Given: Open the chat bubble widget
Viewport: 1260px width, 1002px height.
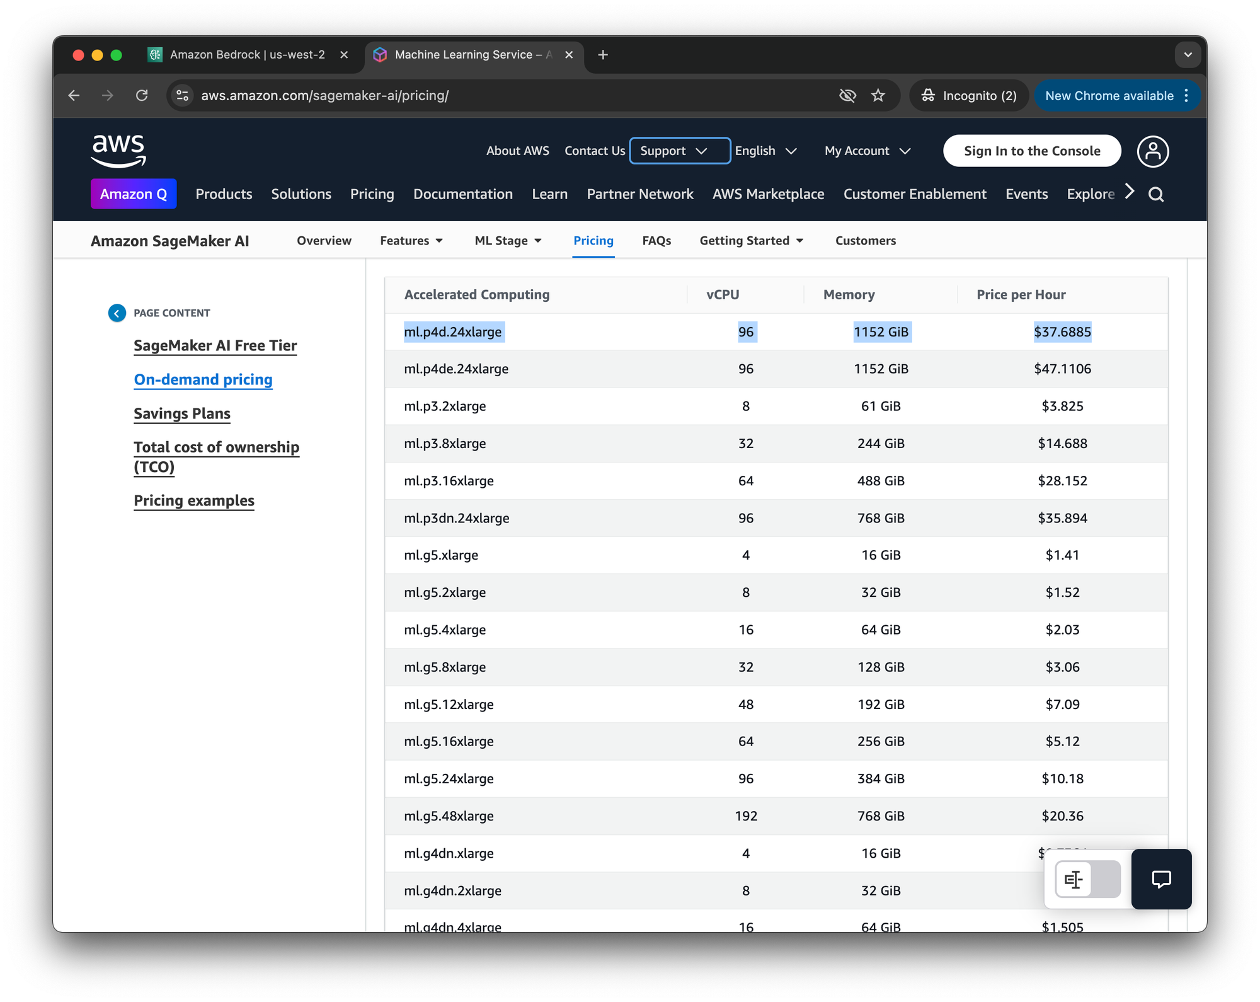Looking at the screenshot, I should tap(1160, 878).
